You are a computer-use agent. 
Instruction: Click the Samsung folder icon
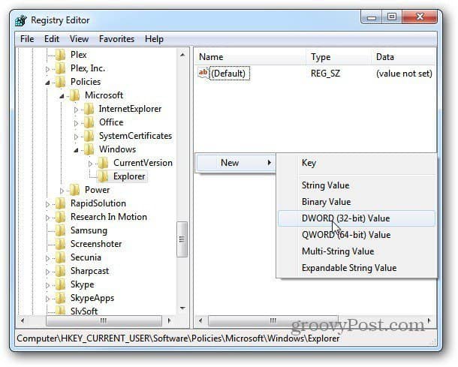coord(61,230)
